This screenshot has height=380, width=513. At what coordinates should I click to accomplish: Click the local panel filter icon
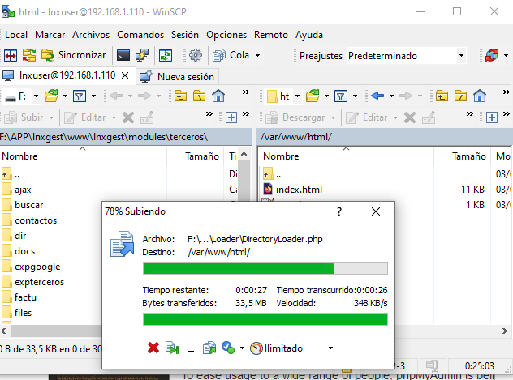(80, 96)
